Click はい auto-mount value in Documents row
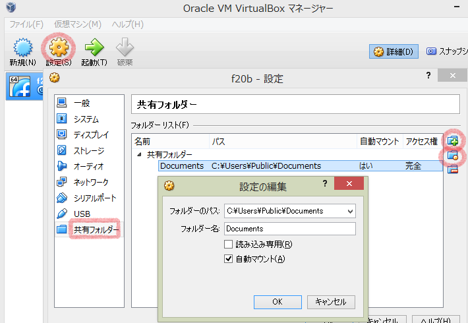 pyautogui.click(x=366, y=166)
